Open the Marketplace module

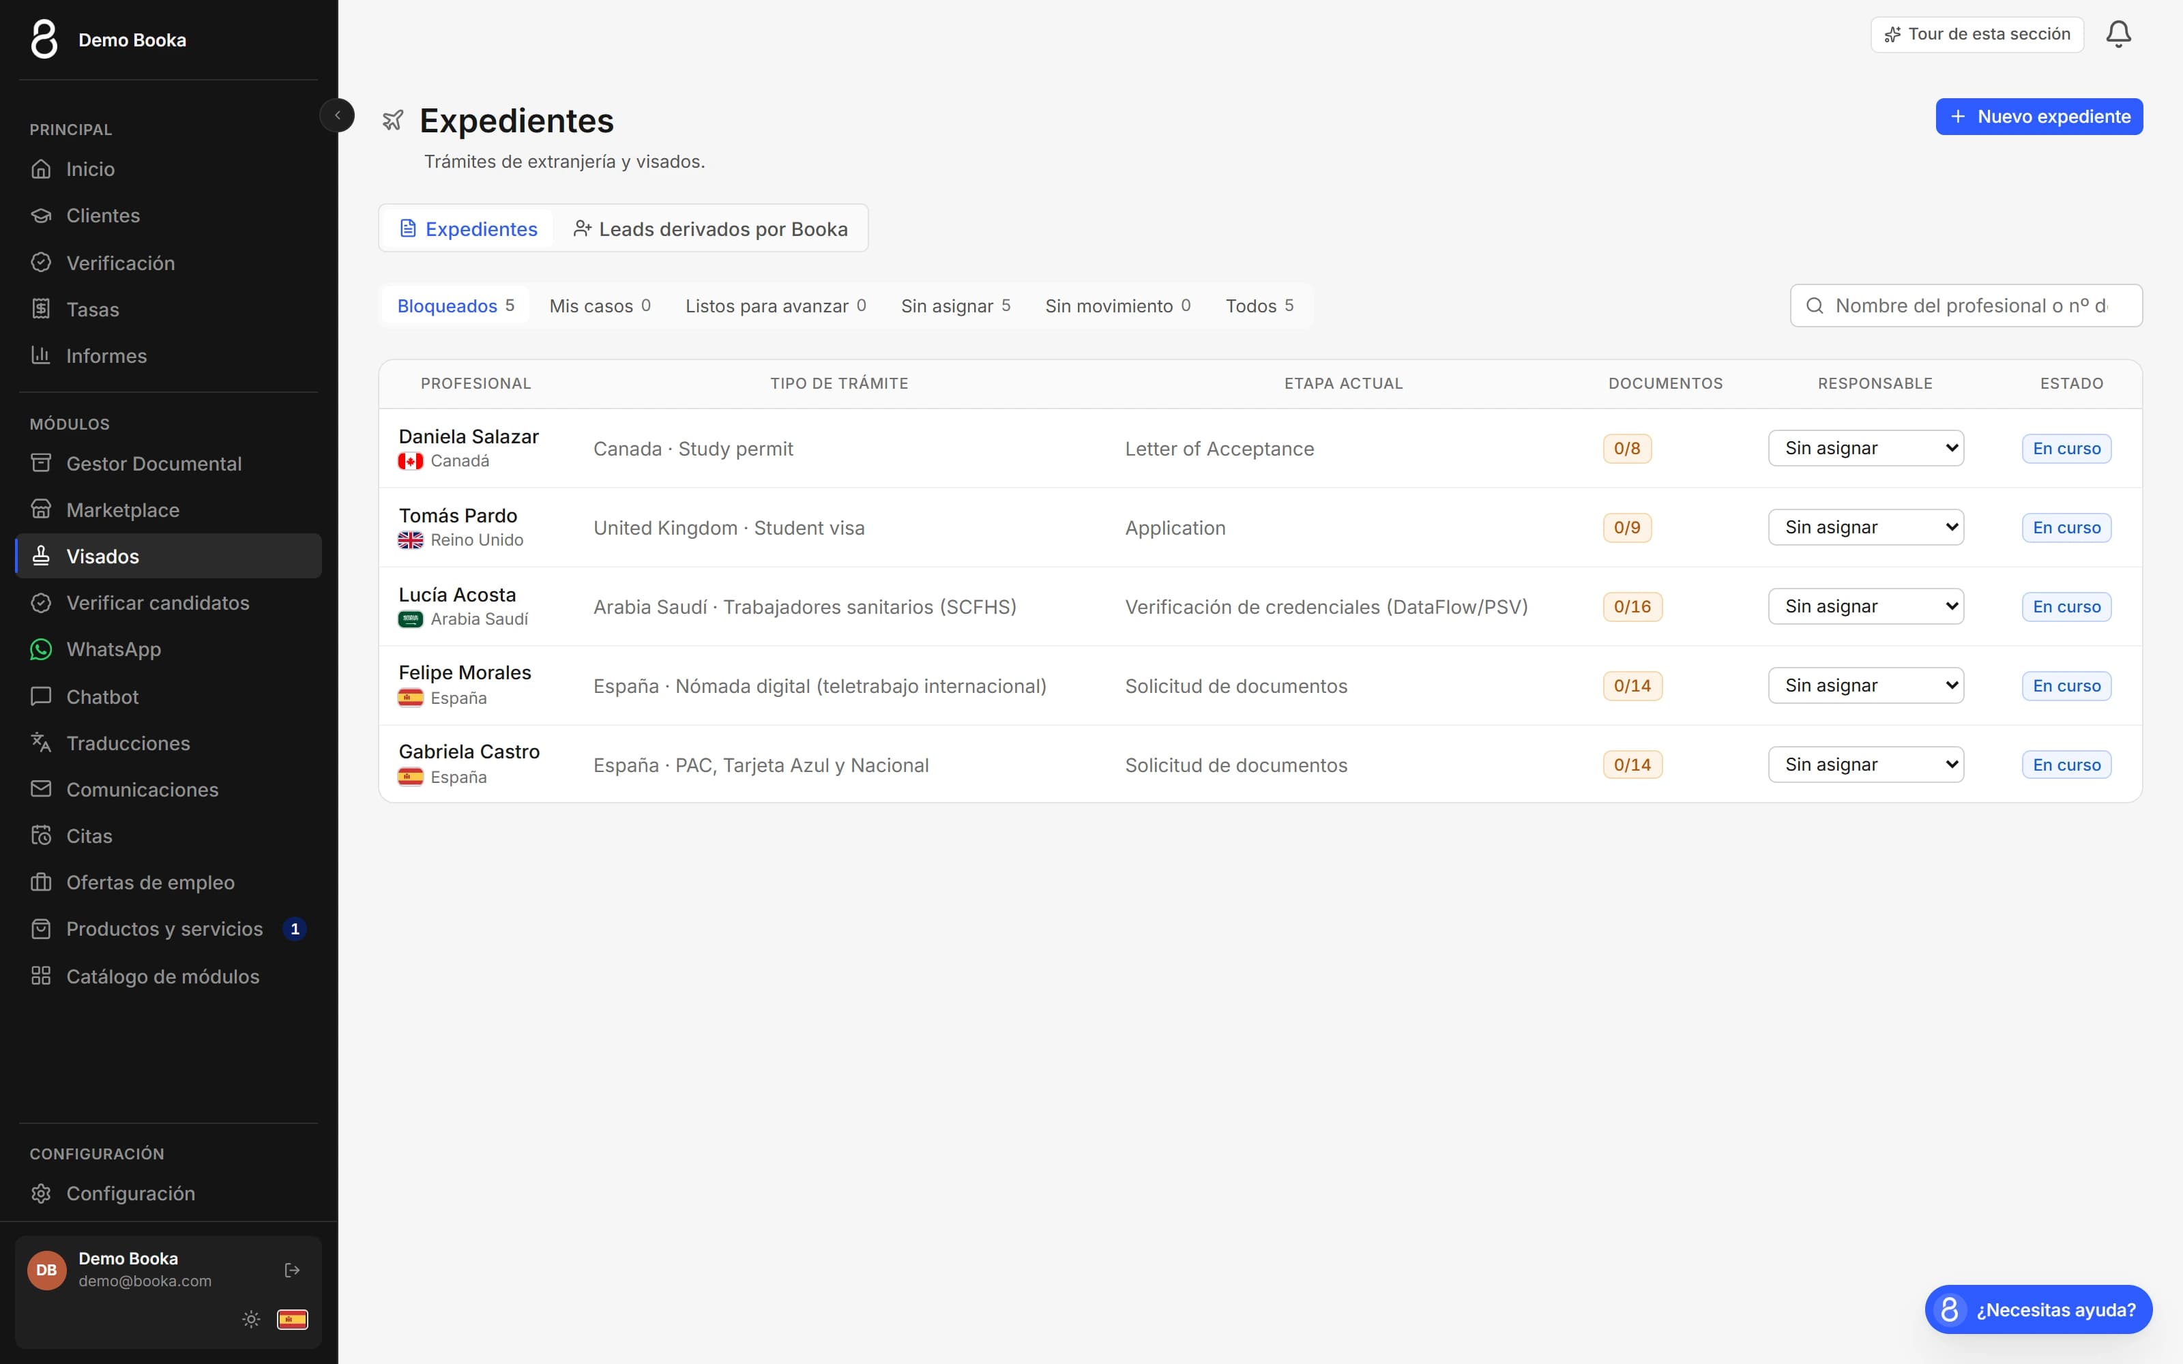click(x=169, y=509)
